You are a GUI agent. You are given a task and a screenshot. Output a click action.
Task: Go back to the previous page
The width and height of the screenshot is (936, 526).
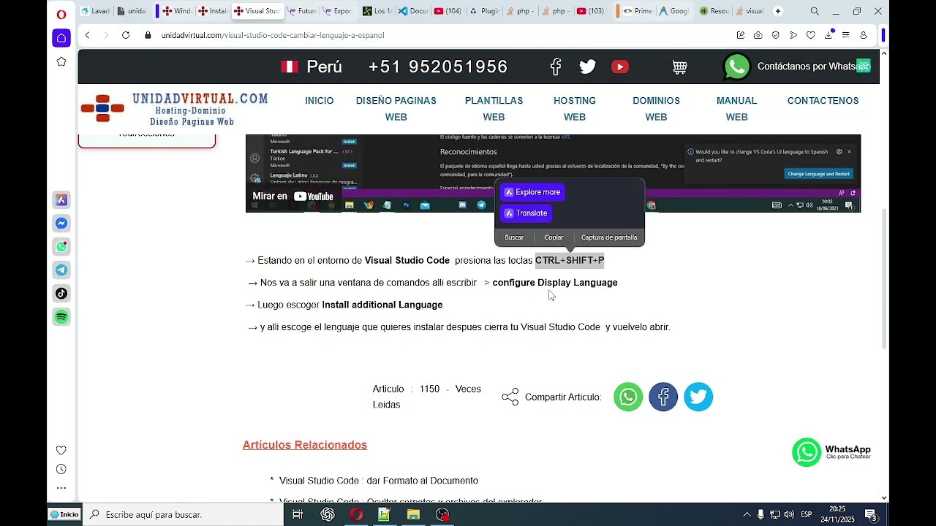[87, 35]
